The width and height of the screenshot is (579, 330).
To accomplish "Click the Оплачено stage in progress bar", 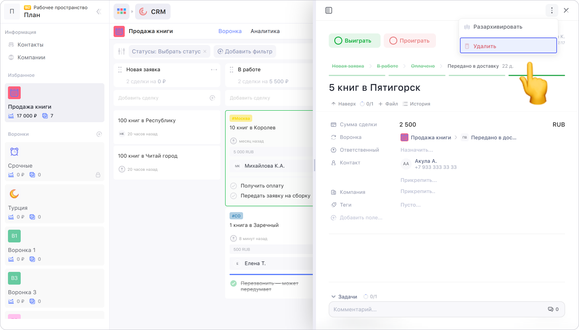I will [x=423, y=66].
